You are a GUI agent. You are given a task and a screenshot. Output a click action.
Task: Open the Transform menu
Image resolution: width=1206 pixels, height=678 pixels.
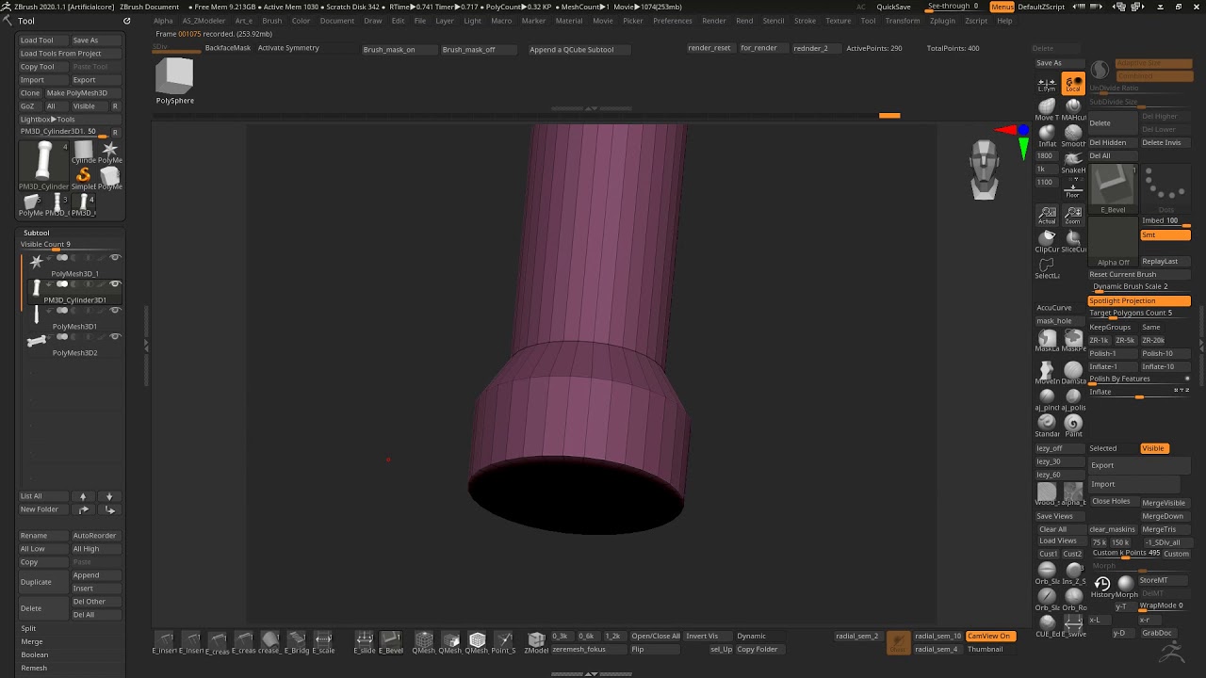(903, 21)
